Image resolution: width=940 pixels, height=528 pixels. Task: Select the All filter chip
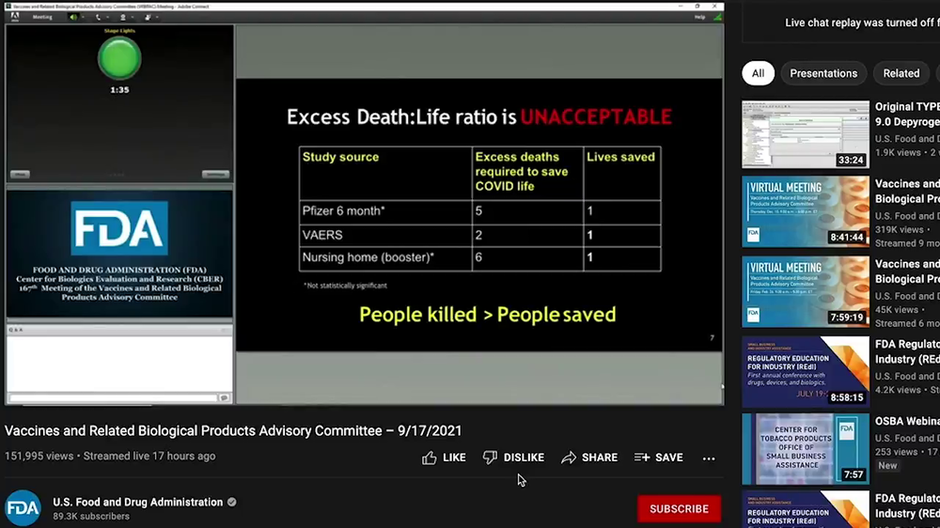pyautogui.click(x=758, y=73)
